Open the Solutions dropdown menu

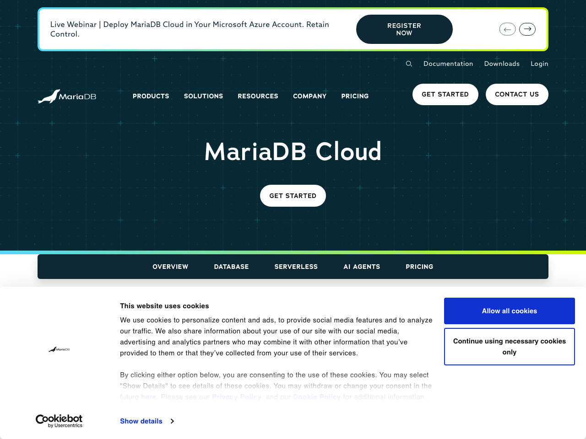tap(203, 96)
